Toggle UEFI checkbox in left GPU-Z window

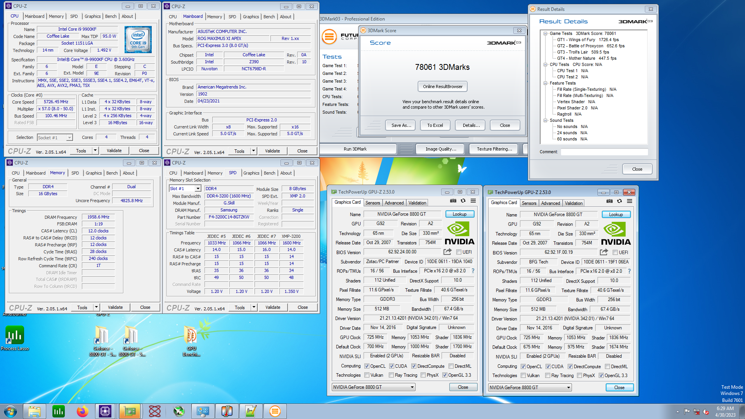[x=459, y=252]
